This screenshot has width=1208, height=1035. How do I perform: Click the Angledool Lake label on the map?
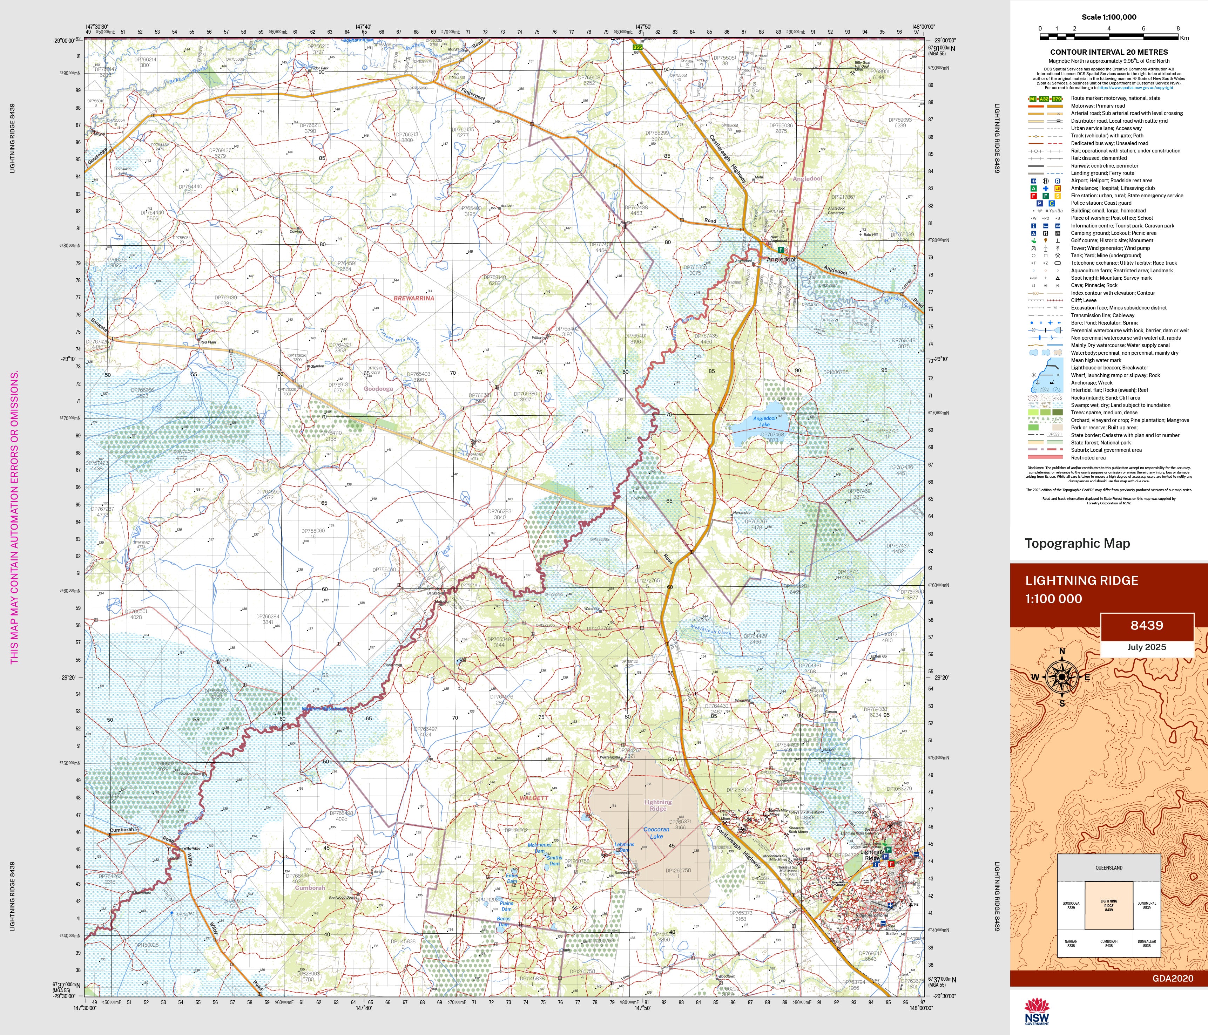click(764, 421)
